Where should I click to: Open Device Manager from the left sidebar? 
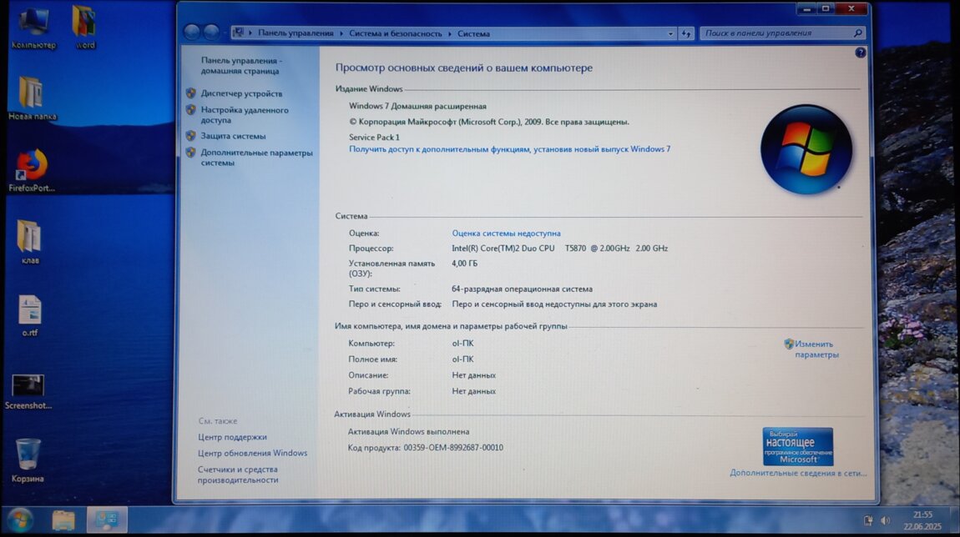[x=241, y=93]
